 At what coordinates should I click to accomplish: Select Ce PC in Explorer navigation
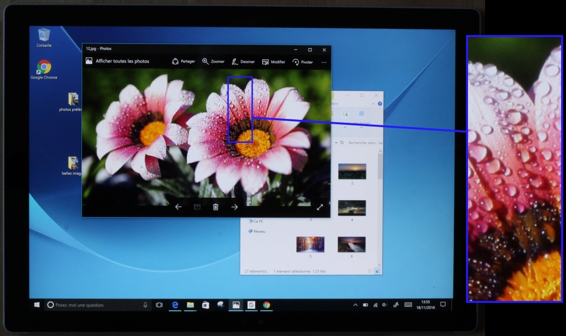256,222
